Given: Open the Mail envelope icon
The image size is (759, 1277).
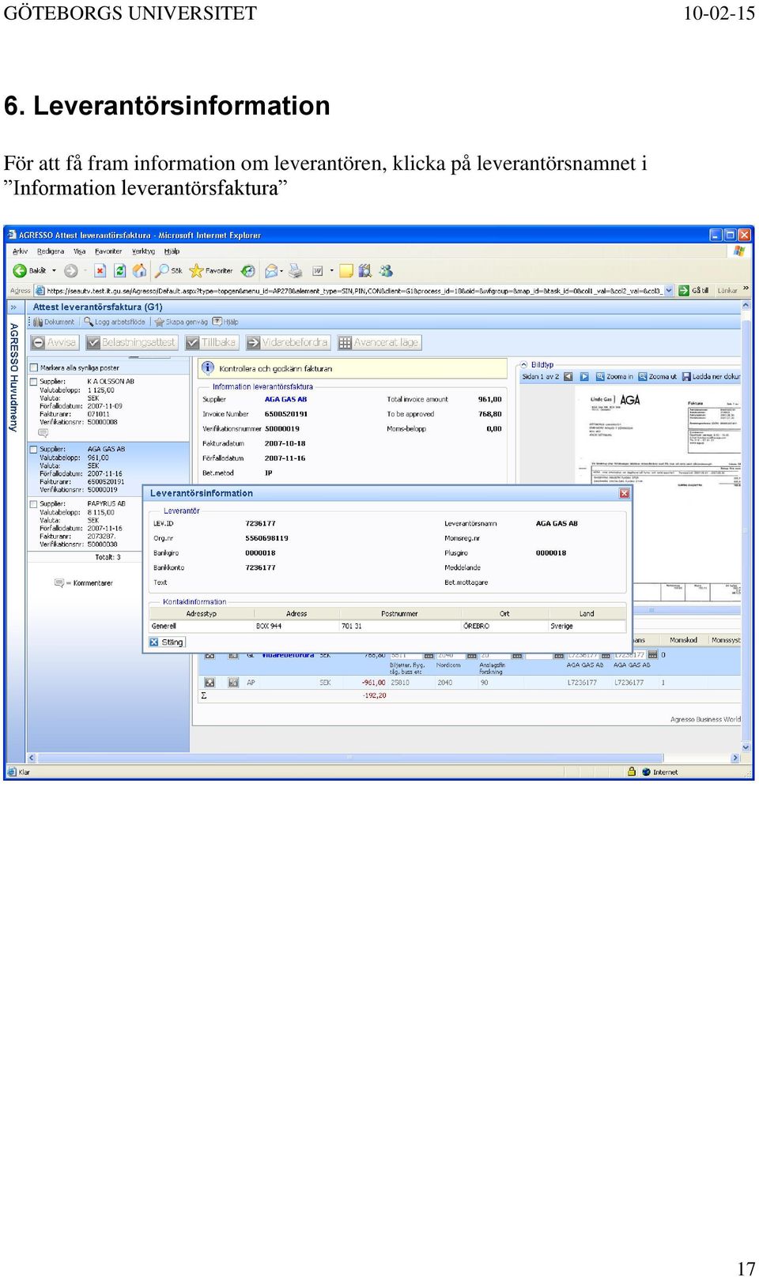Looking at the screenshot, I should 271,271.
